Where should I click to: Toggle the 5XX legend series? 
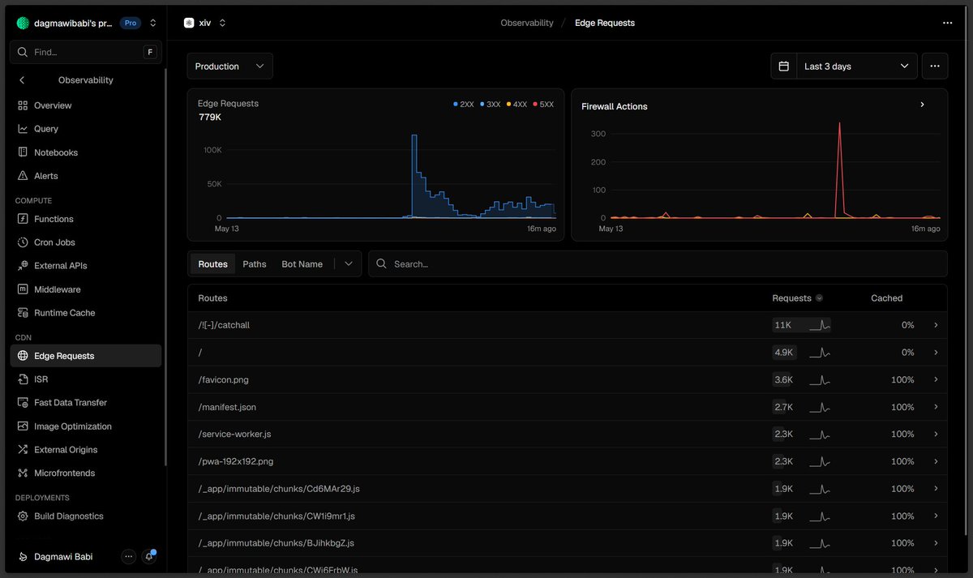point(543,105)
